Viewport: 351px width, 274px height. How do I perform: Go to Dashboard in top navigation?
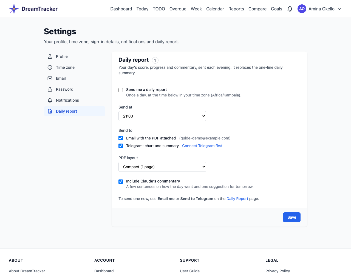click(x=121, y=9)
